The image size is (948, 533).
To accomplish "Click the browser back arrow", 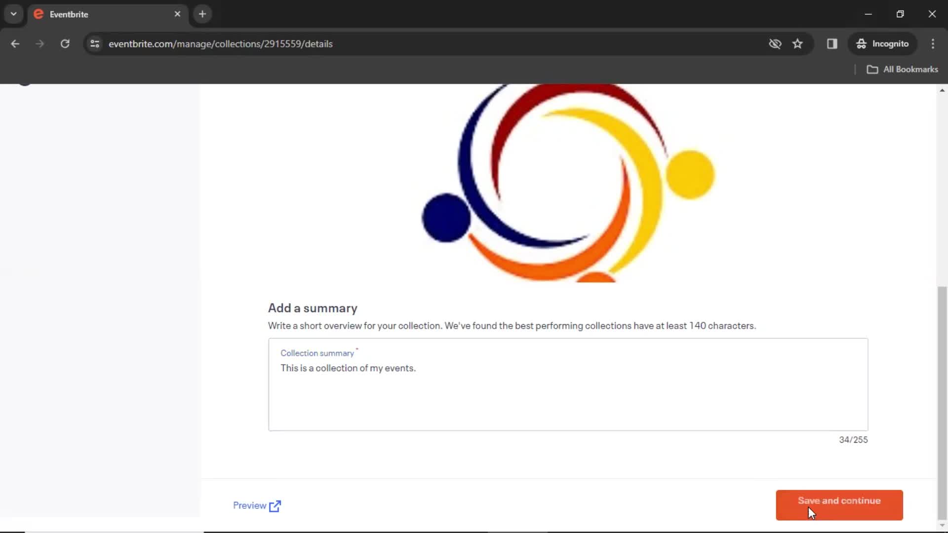I will 15,44.
